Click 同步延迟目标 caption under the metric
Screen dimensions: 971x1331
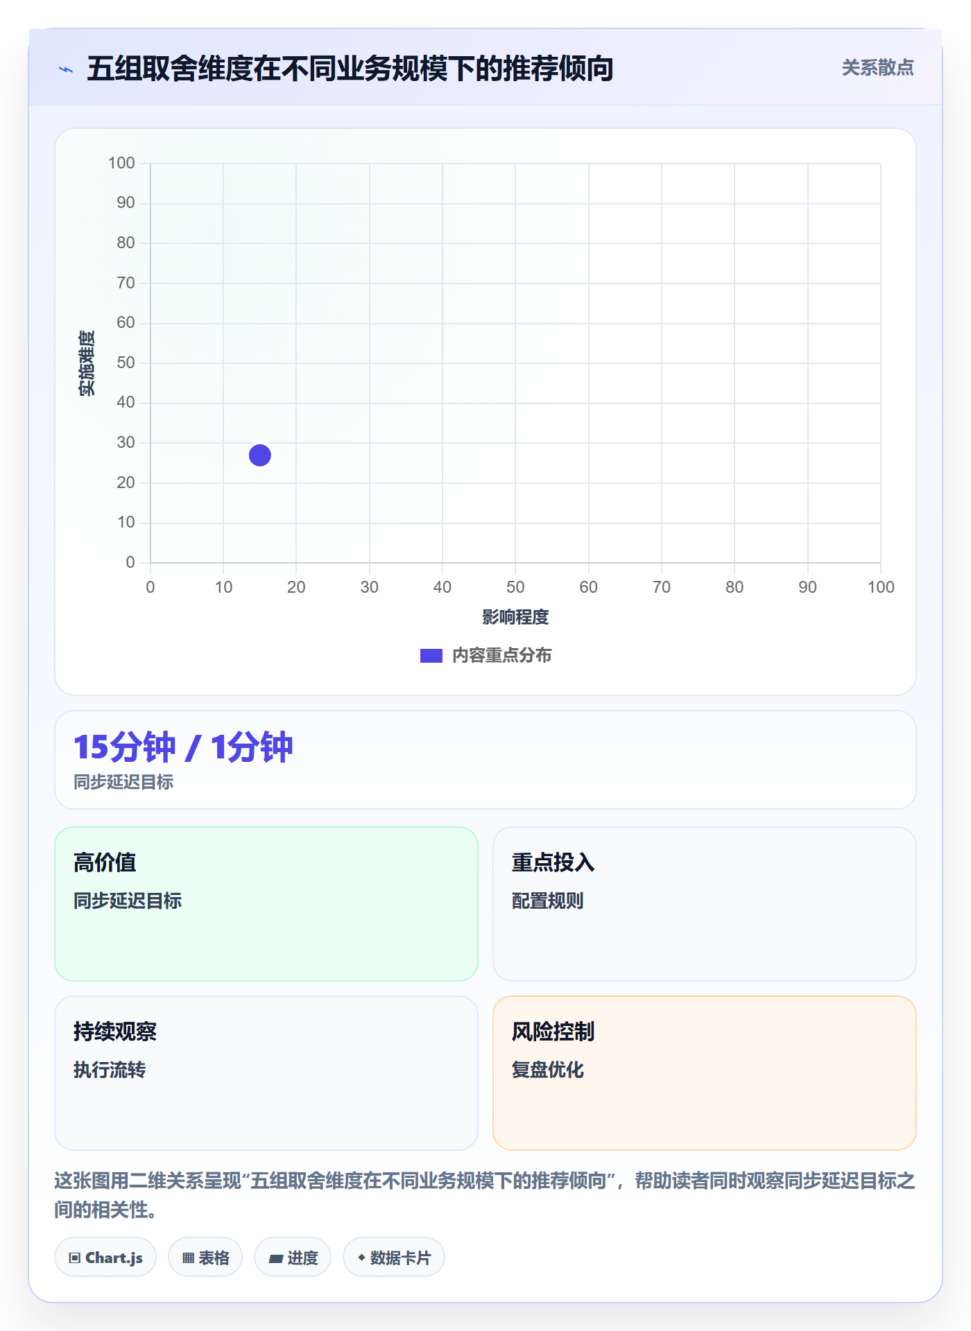click(123, 782)
